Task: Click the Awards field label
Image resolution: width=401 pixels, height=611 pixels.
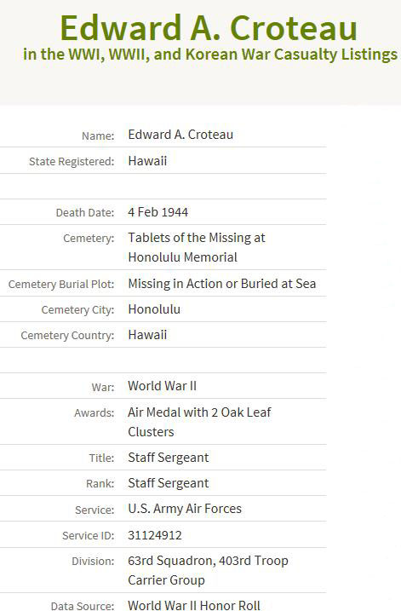Action: (95, 413)
